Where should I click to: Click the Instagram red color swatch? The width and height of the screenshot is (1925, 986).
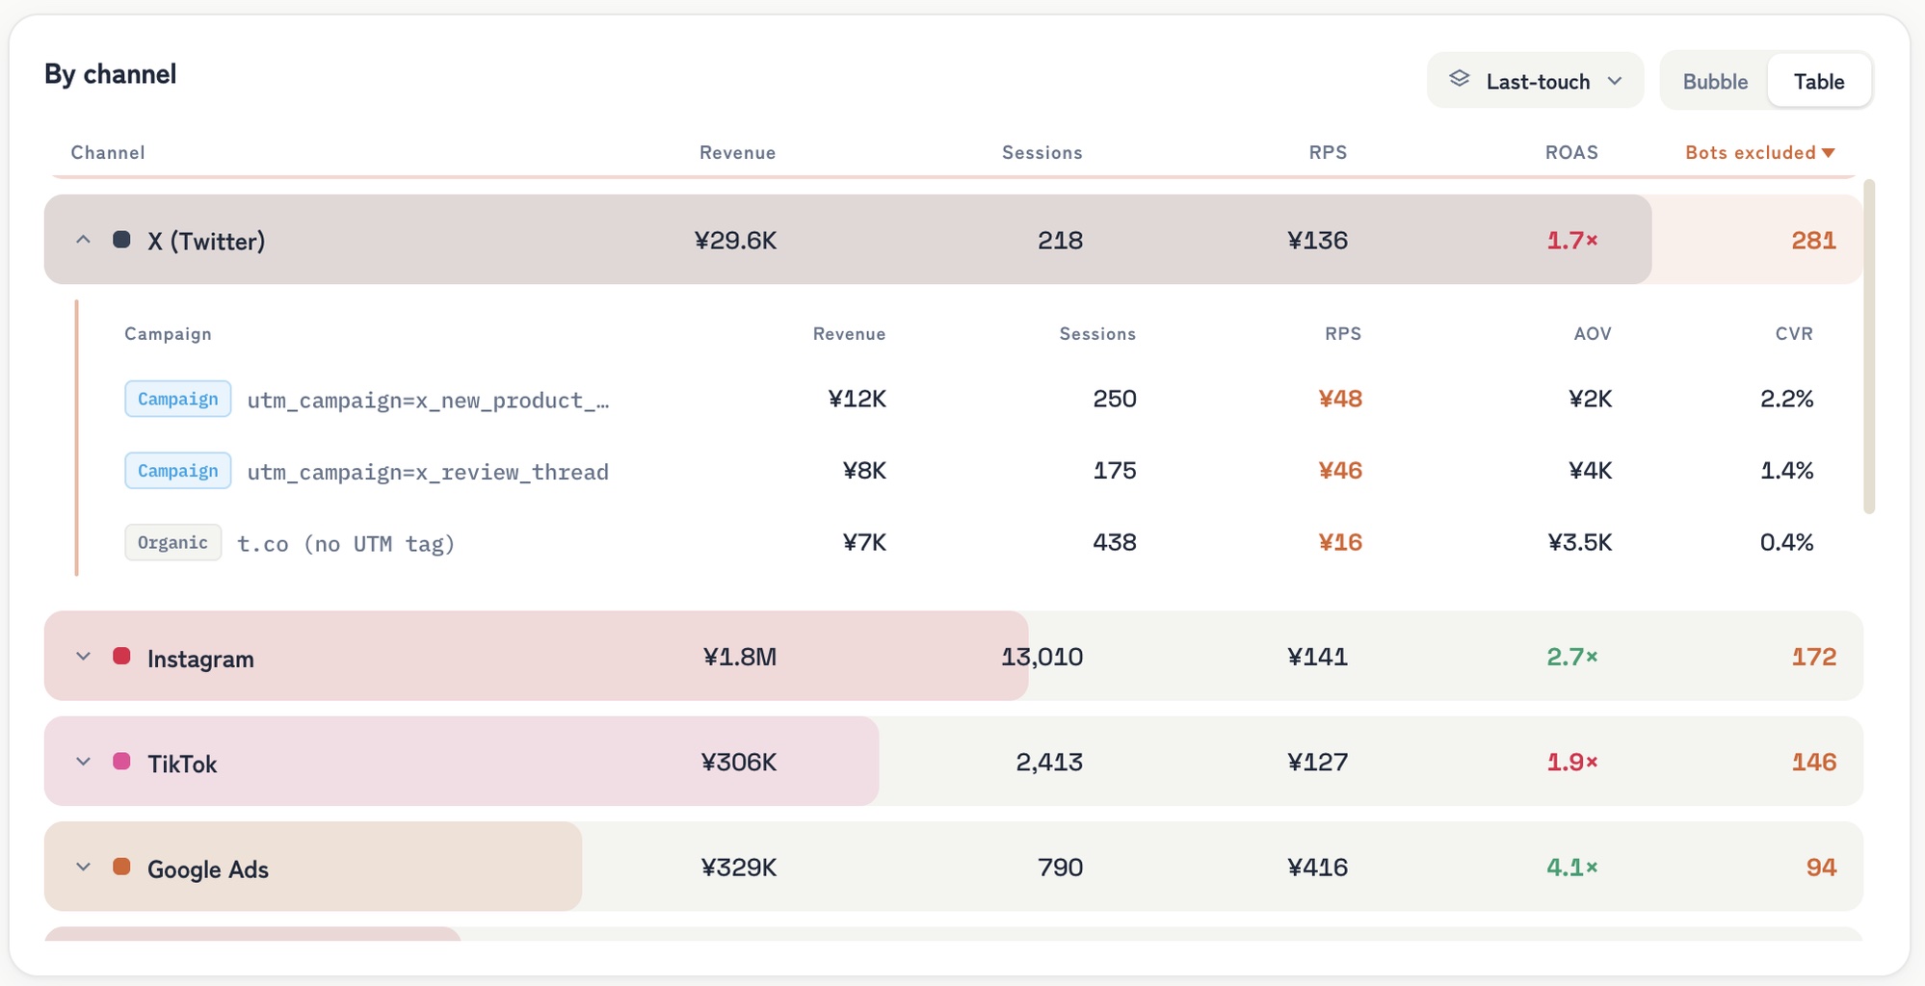tap(121, 656)
